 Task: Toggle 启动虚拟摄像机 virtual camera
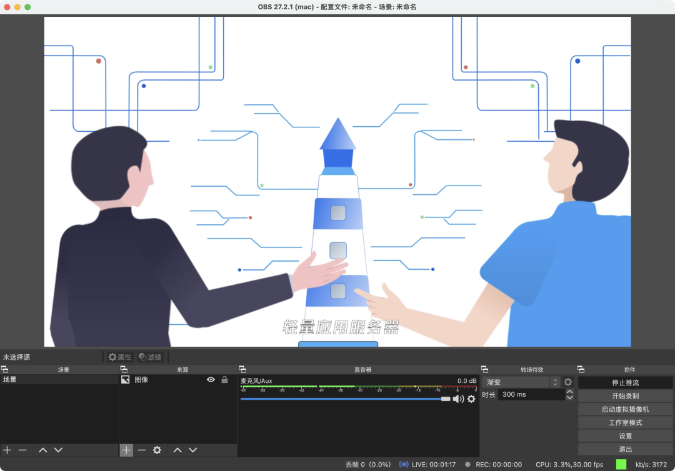click(x=625, y=410)
